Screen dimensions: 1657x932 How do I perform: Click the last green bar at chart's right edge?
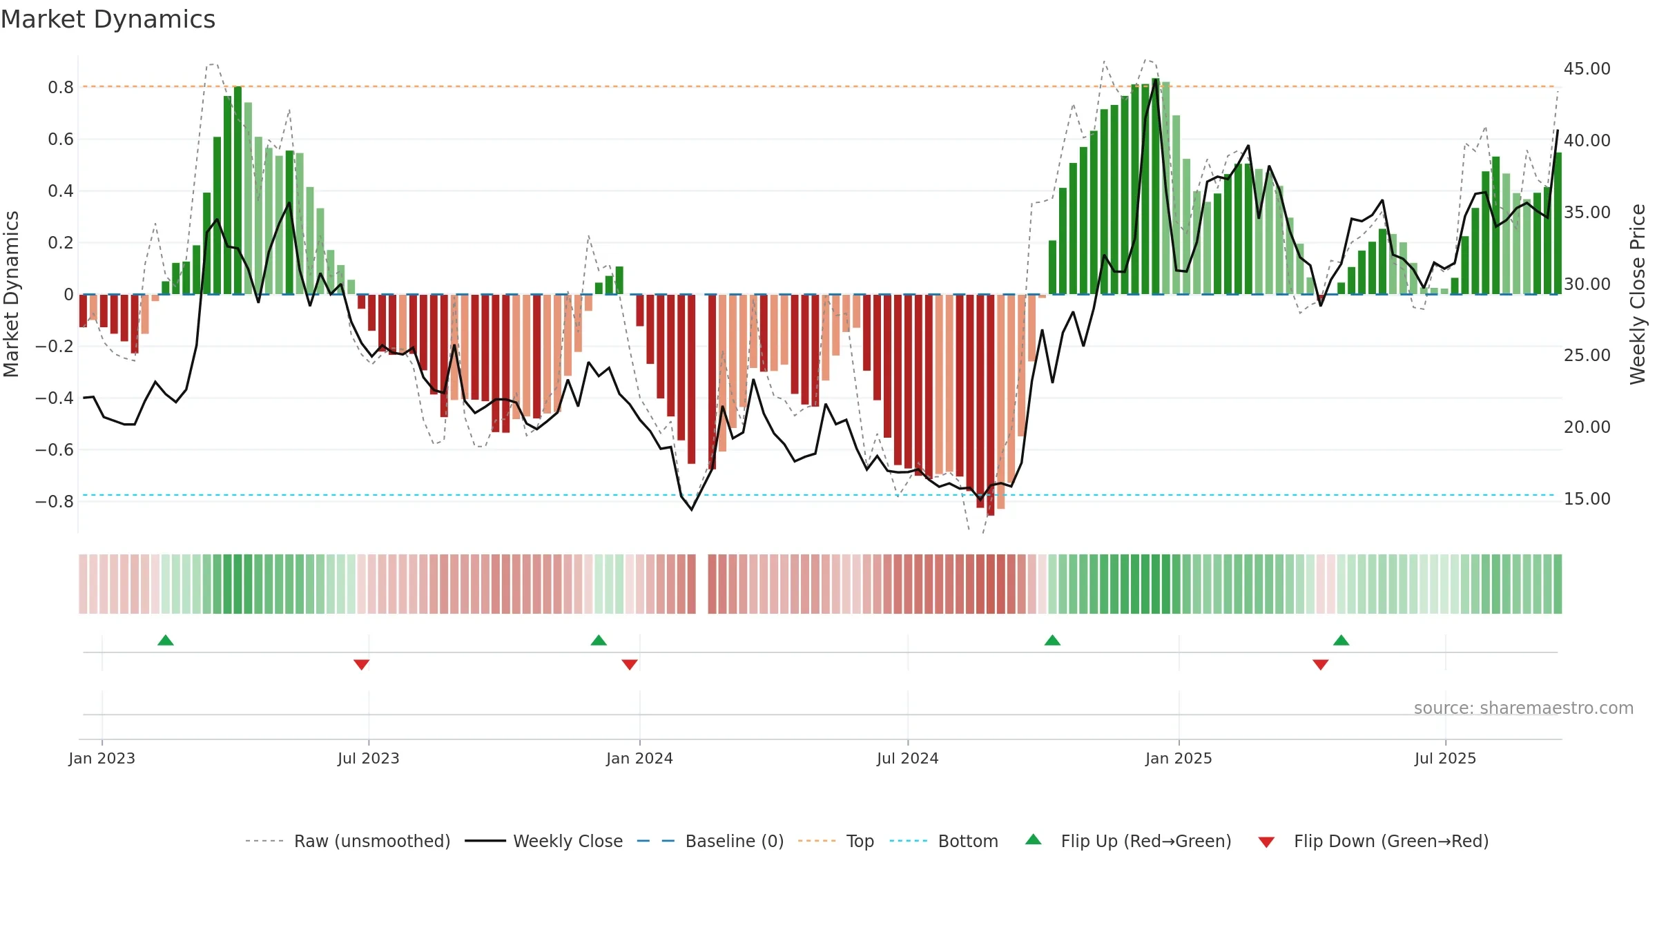[1558, 224]
